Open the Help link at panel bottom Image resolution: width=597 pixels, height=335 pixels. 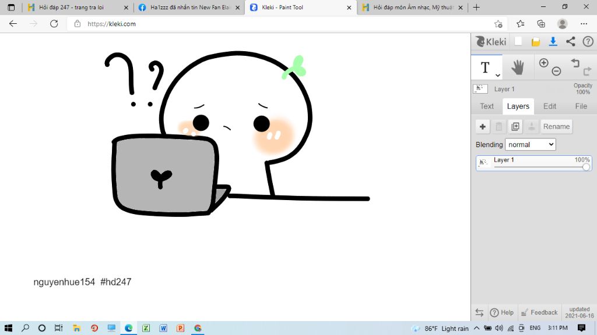[501, 312]
